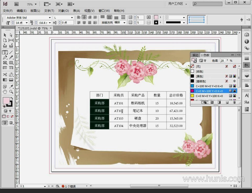The width and height of the screenshot is (252, 193).
Task: Select the Pen tool
Action: pyautogui.click(x=5, y=57)
